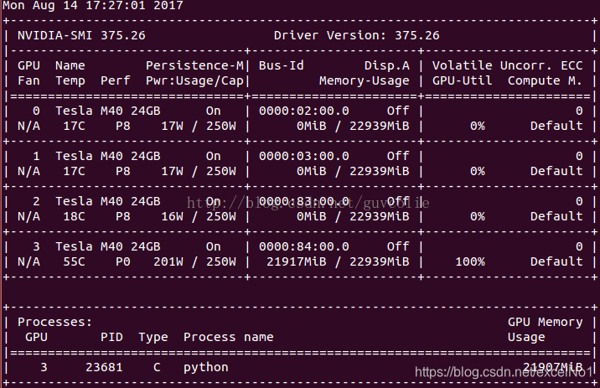Click the Temp column header
This screenshot has height=388, width=600.
tap(70, 80)
